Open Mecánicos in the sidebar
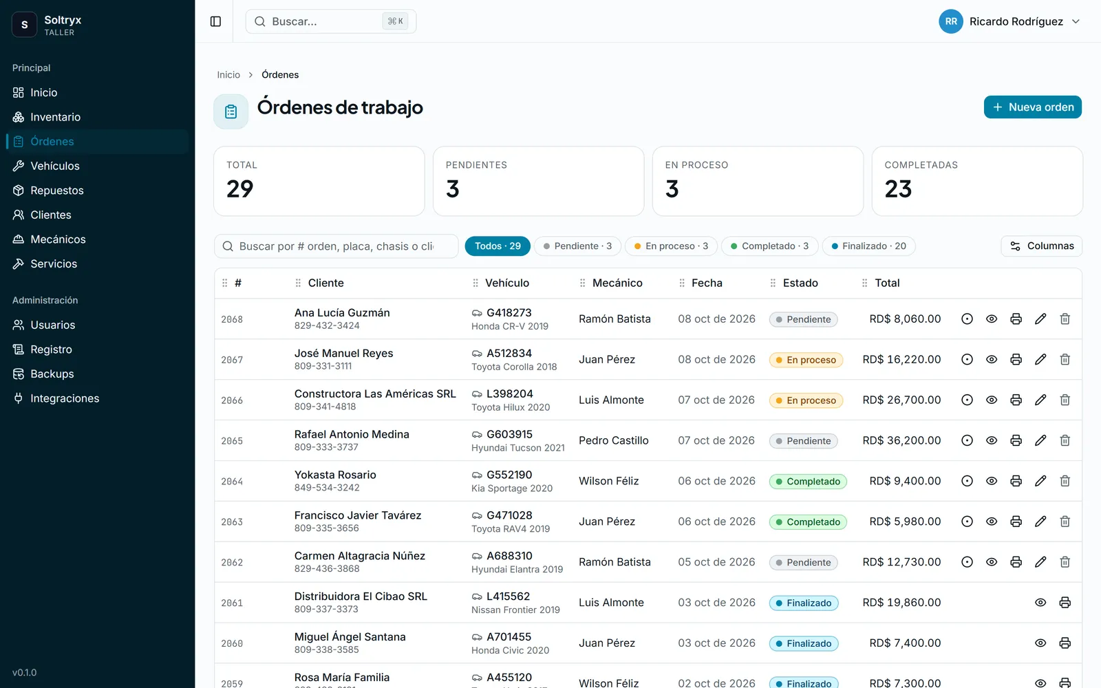 point(97,239)
